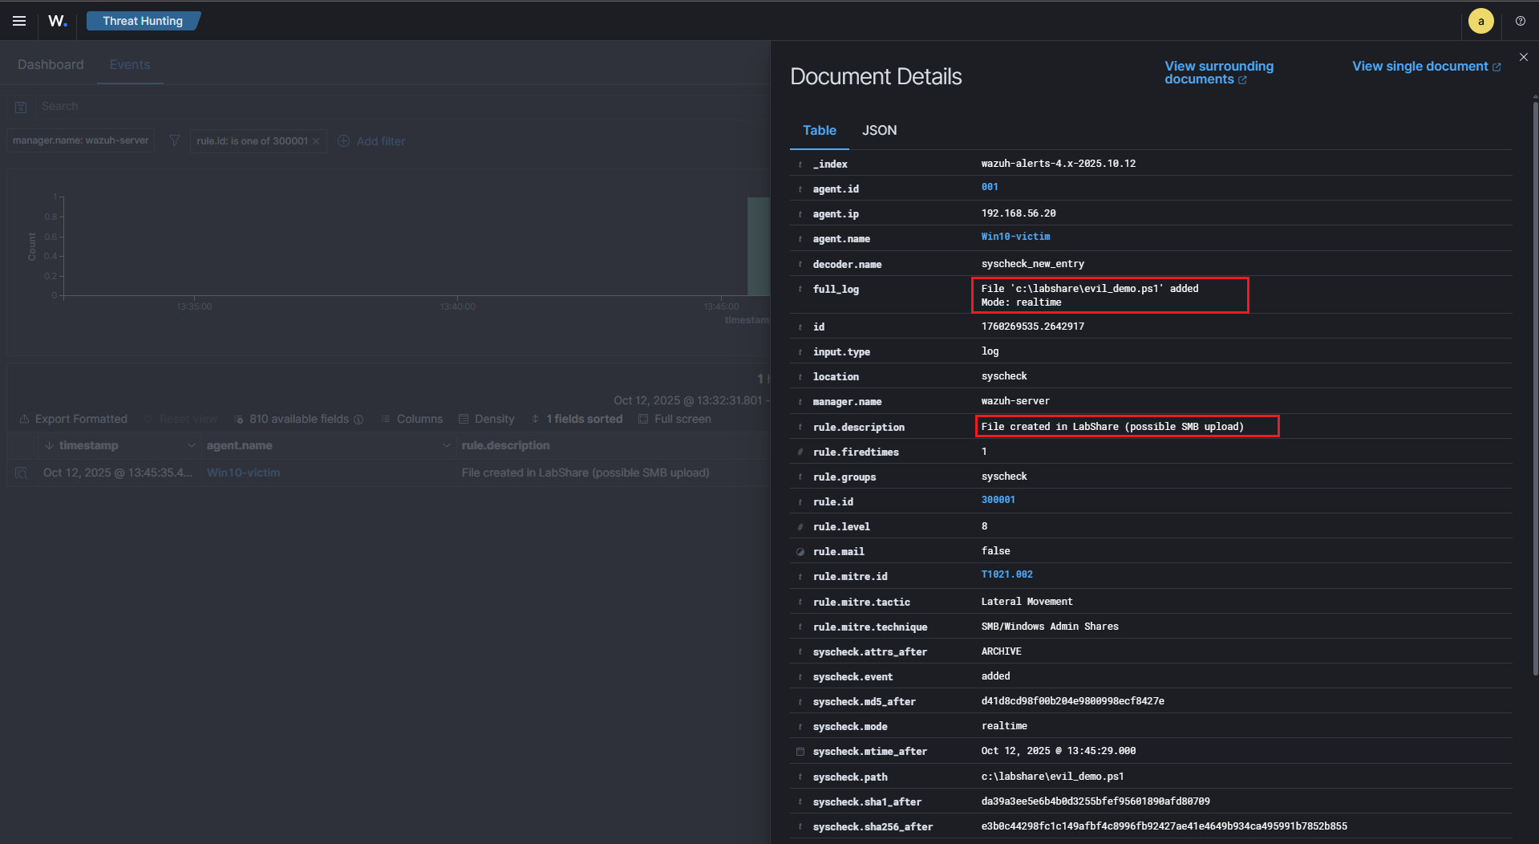Switch to the JSON tab
1539x844 pixels.
[879, 130]
